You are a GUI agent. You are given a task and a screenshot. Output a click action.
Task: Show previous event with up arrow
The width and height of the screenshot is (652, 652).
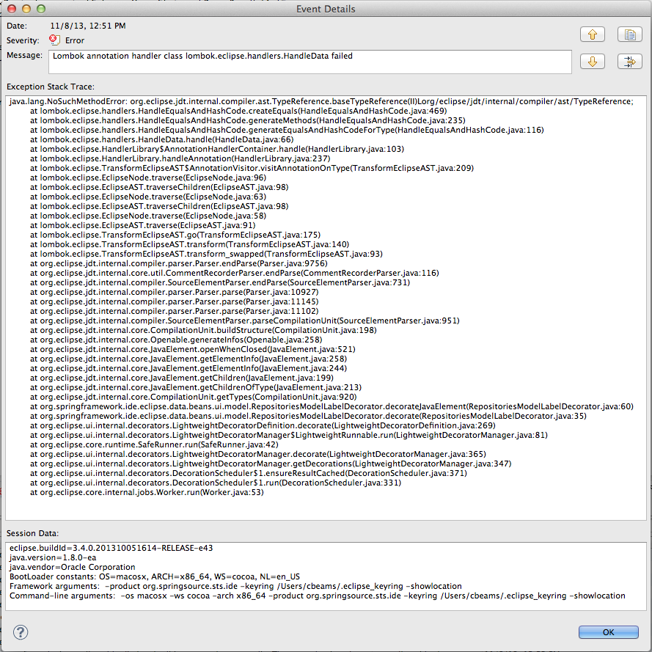pos(592,34)
